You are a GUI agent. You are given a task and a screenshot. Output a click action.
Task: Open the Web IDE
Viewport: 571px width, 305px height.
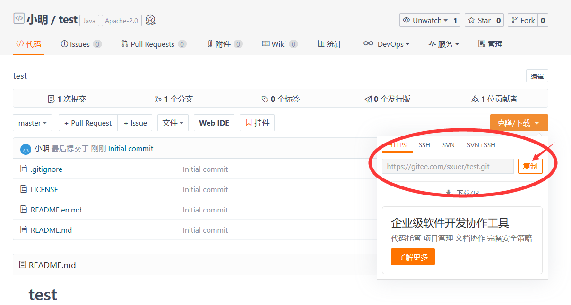click(214, 123)
